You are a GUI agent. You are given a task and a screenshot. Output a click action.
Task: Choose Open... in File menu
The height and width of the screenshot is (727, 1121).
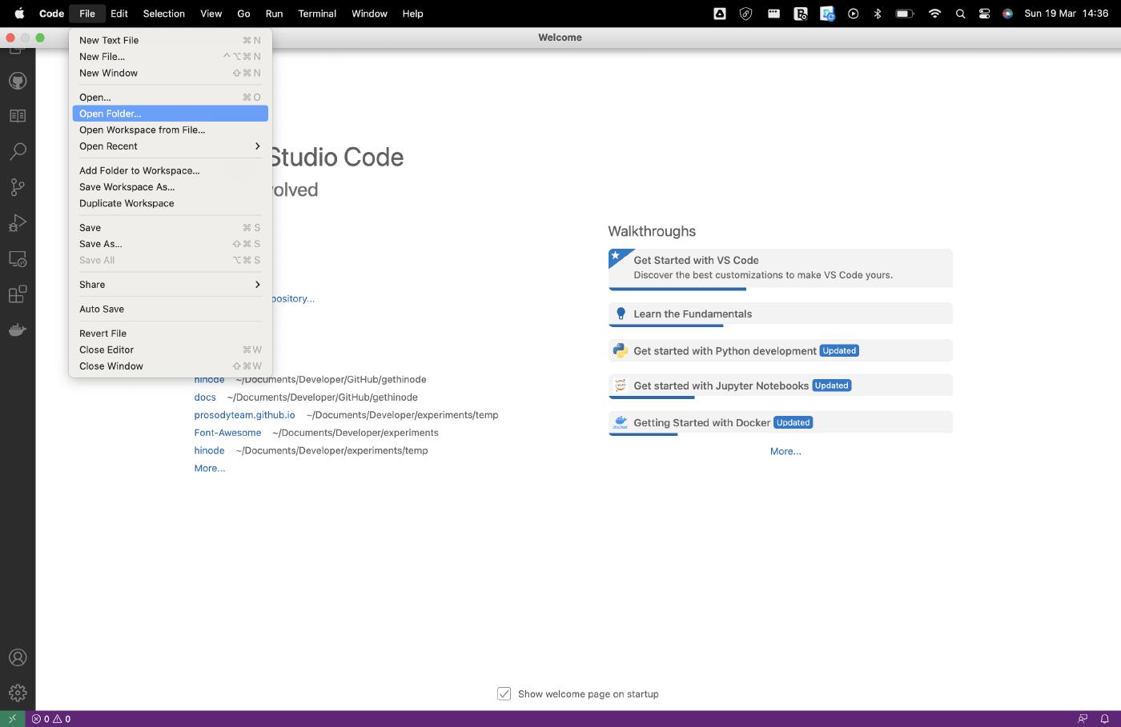click(x=170, y=98)
